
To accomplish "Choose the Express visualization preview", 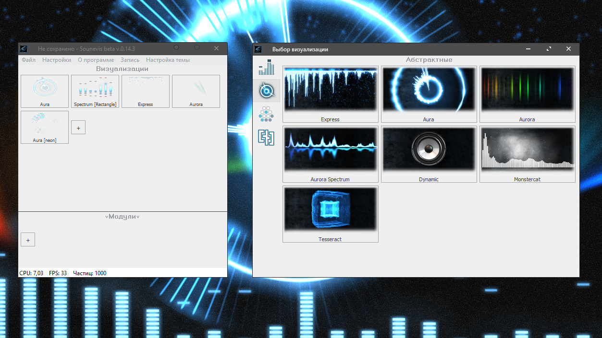I will [x=330, y=94].
